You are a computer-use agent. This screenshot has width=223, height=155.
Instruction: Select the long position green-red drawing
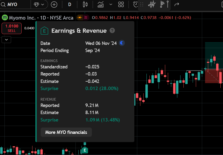point(214,63)
